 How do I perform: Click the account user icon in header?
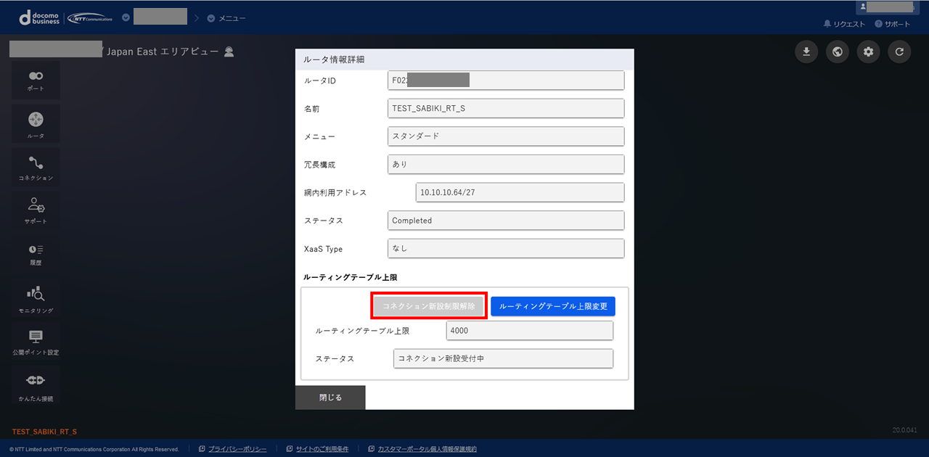(863, 6)
